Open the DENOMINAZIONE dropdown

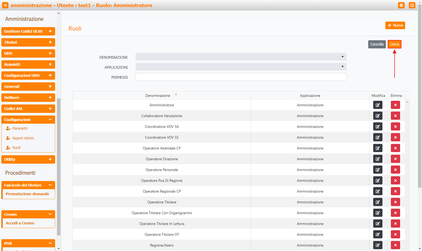tap(241, 57)
